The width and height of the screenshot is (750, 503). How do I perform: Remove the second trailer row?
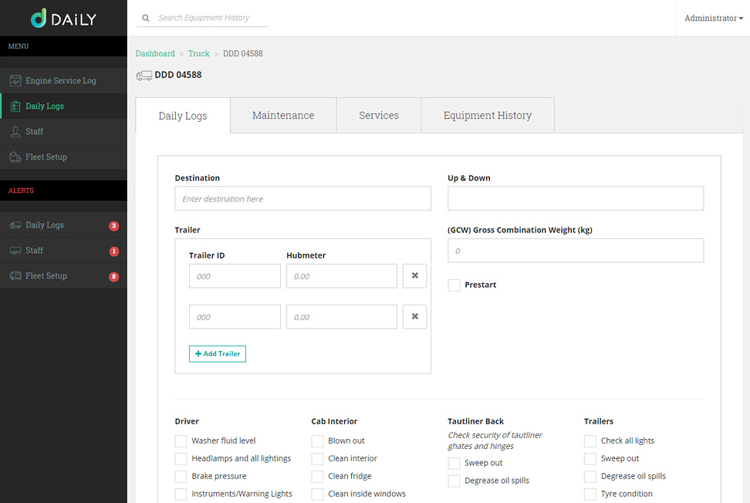click(x=414, y=317)
